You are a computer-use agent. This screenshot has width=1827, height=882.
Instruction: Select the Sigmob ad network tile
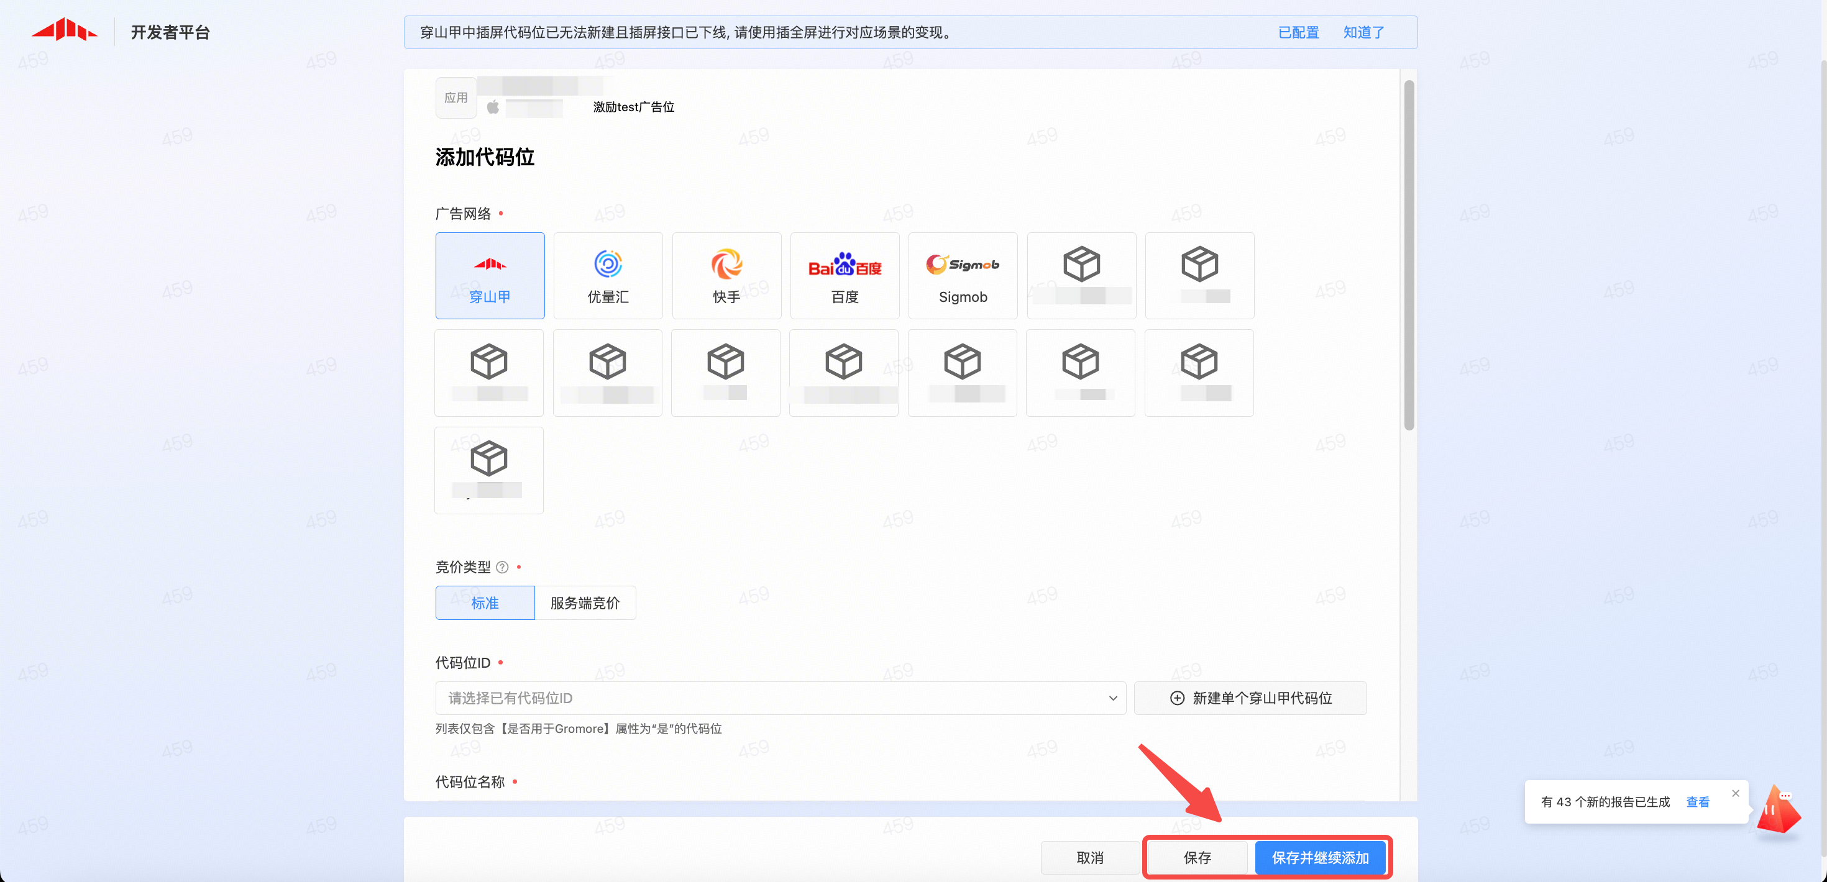tap(963, 276)
